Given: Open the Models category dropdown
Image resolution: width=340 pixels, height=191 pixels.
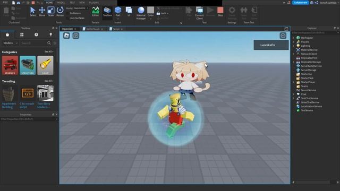Looking at the screenshot, I should pyautogui.click(x=10, y=43).
